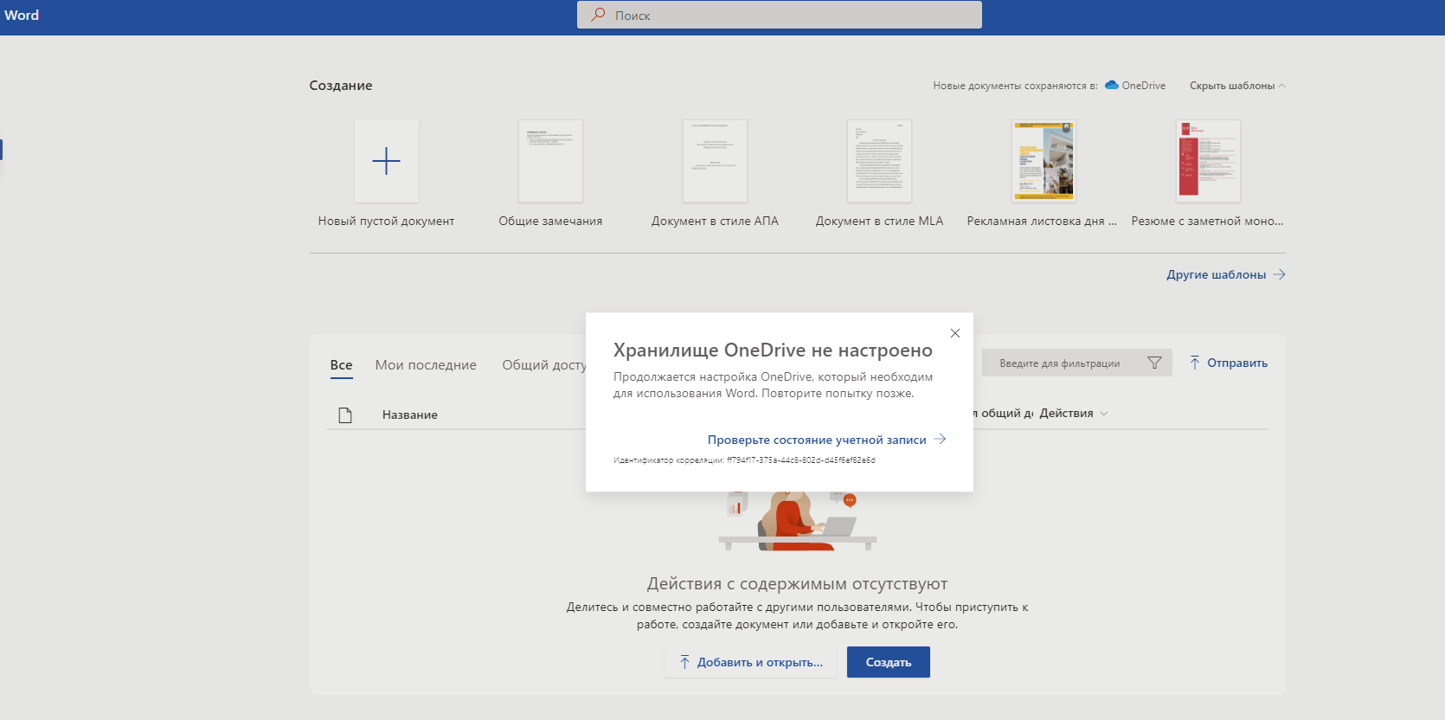
Task: Click the Создание section heading
Action: pyautogui.click(x=341, y=86)
